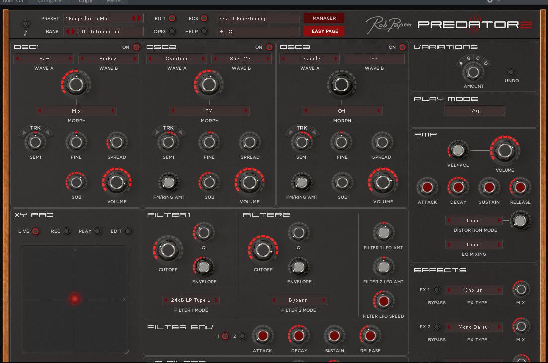Open Filter 1 Mode 24dB LP selector
Viewport: 548px width, 363px height.
pyautogui.click(x=191, y=300)
